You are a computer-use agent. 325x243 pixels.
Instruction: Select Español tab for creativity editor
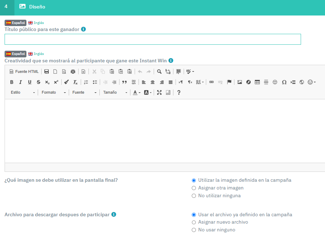tap(16, 54)
